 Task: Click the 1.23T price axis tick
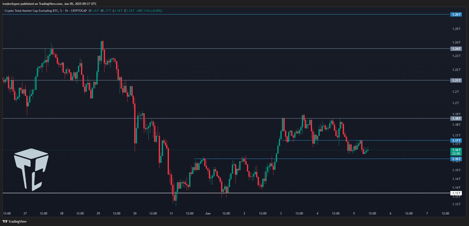(x=456, y=56)
